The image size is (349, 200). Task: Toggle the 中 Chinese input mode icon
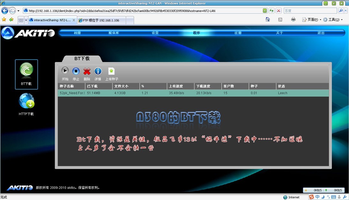point(317,197)
